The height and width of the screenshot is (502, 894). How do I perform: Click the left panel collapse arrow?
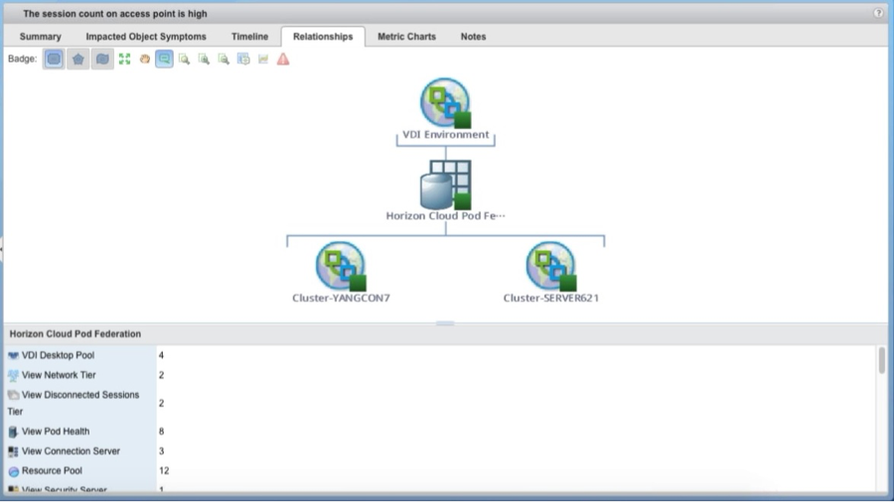(2, 249)
